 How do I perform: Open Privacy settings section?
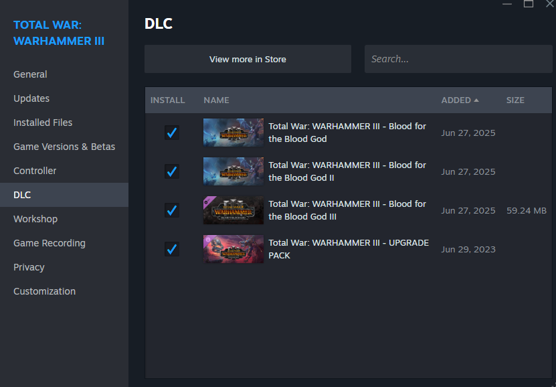tap(64, 267)
